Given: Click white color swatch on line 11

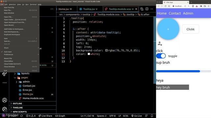Looking at the screenshot, I should [x=89, y=54].
